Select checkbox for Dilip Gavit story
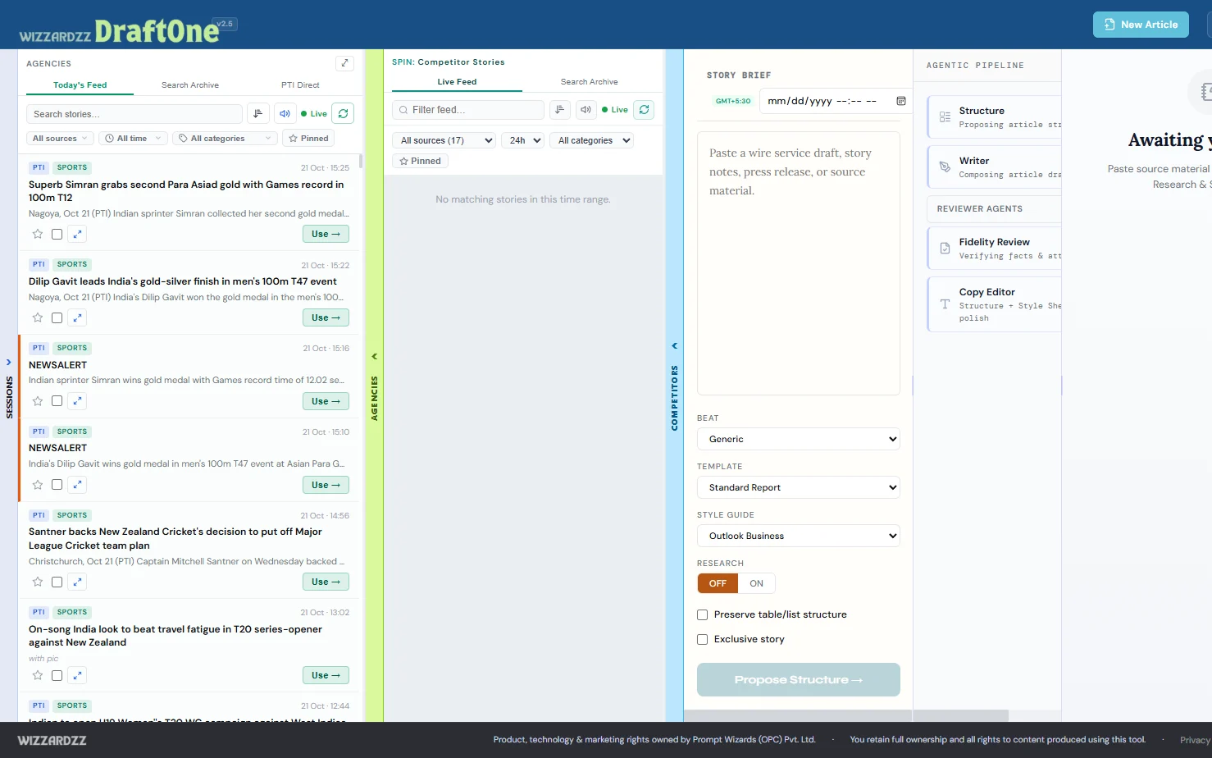This screenshot has height=758, width=1212. tap(57, 317)
